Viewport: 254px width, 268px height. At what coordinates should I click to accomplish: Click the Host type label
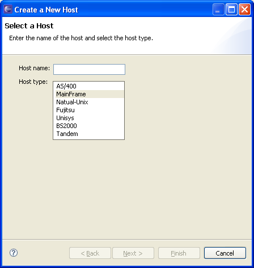[x=33, y=82]
